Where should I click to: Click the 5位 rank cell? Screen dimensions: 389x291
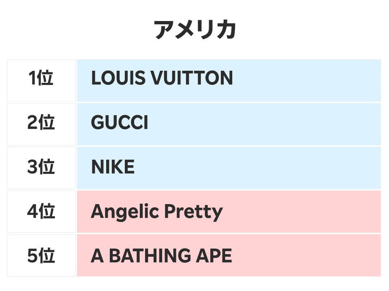coord(41,256)
